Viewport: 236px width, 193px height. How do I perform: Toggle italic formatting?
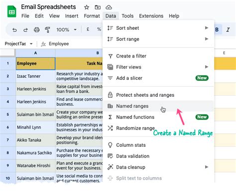pyautogui.click(x=228, y=30)
